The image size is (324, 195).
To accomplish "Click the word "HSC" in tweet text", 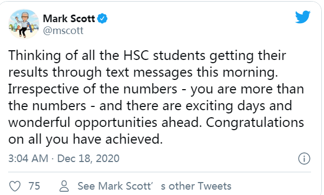I will click(x=136, y=56).
